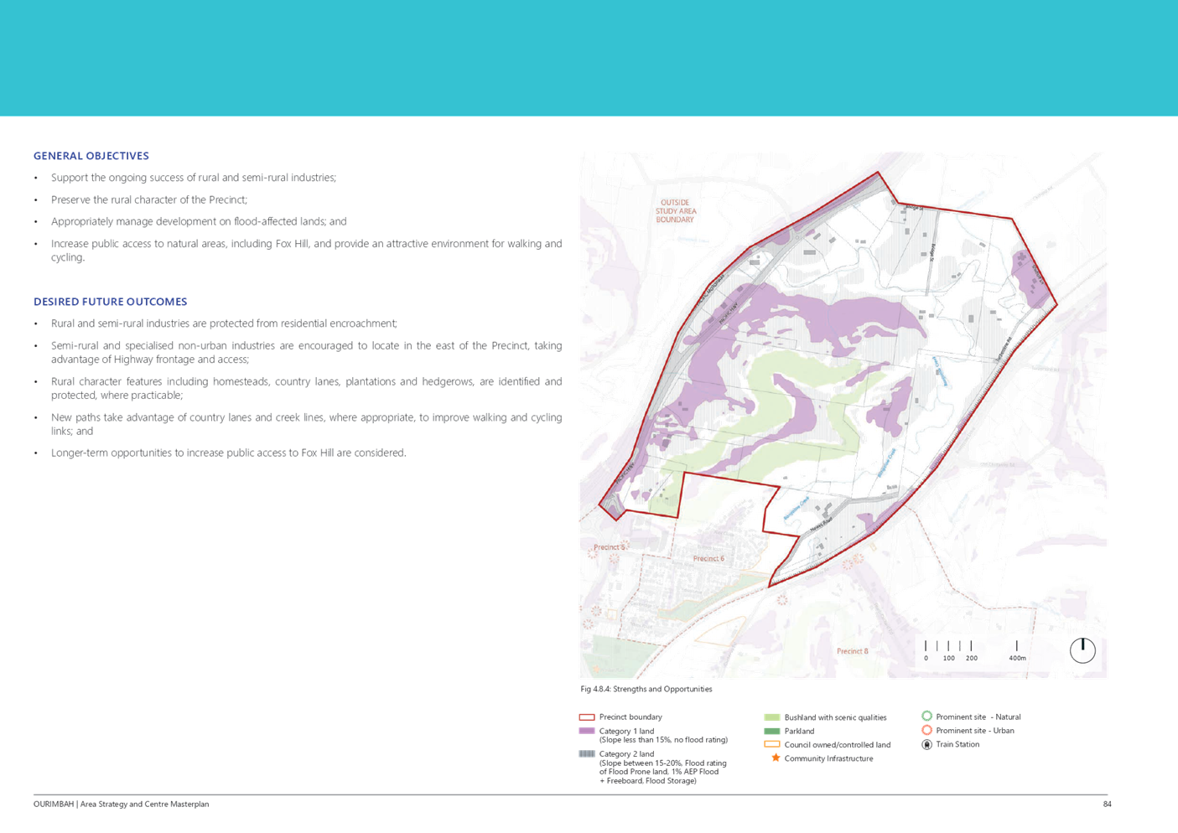Click the figure caption below the map

646,690
